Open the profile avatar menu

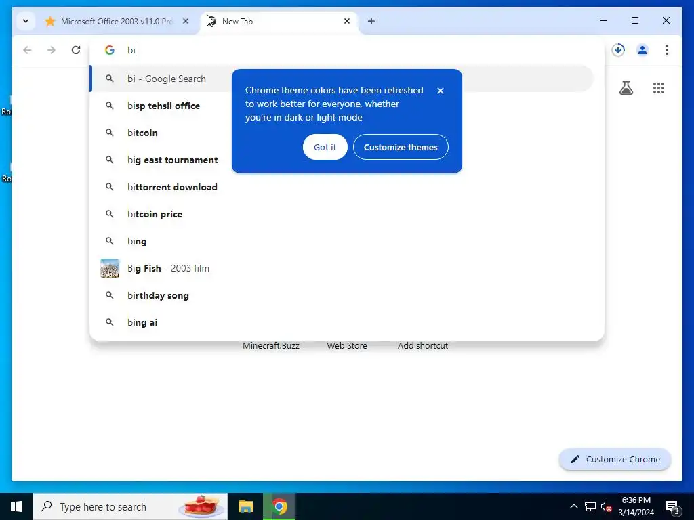642,50
